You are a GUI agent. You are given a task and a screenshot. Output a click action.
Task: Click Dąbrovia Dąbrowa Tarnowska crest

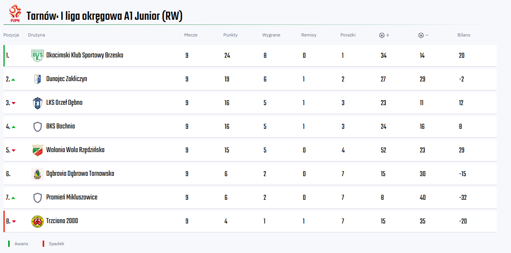pos(38,174)
